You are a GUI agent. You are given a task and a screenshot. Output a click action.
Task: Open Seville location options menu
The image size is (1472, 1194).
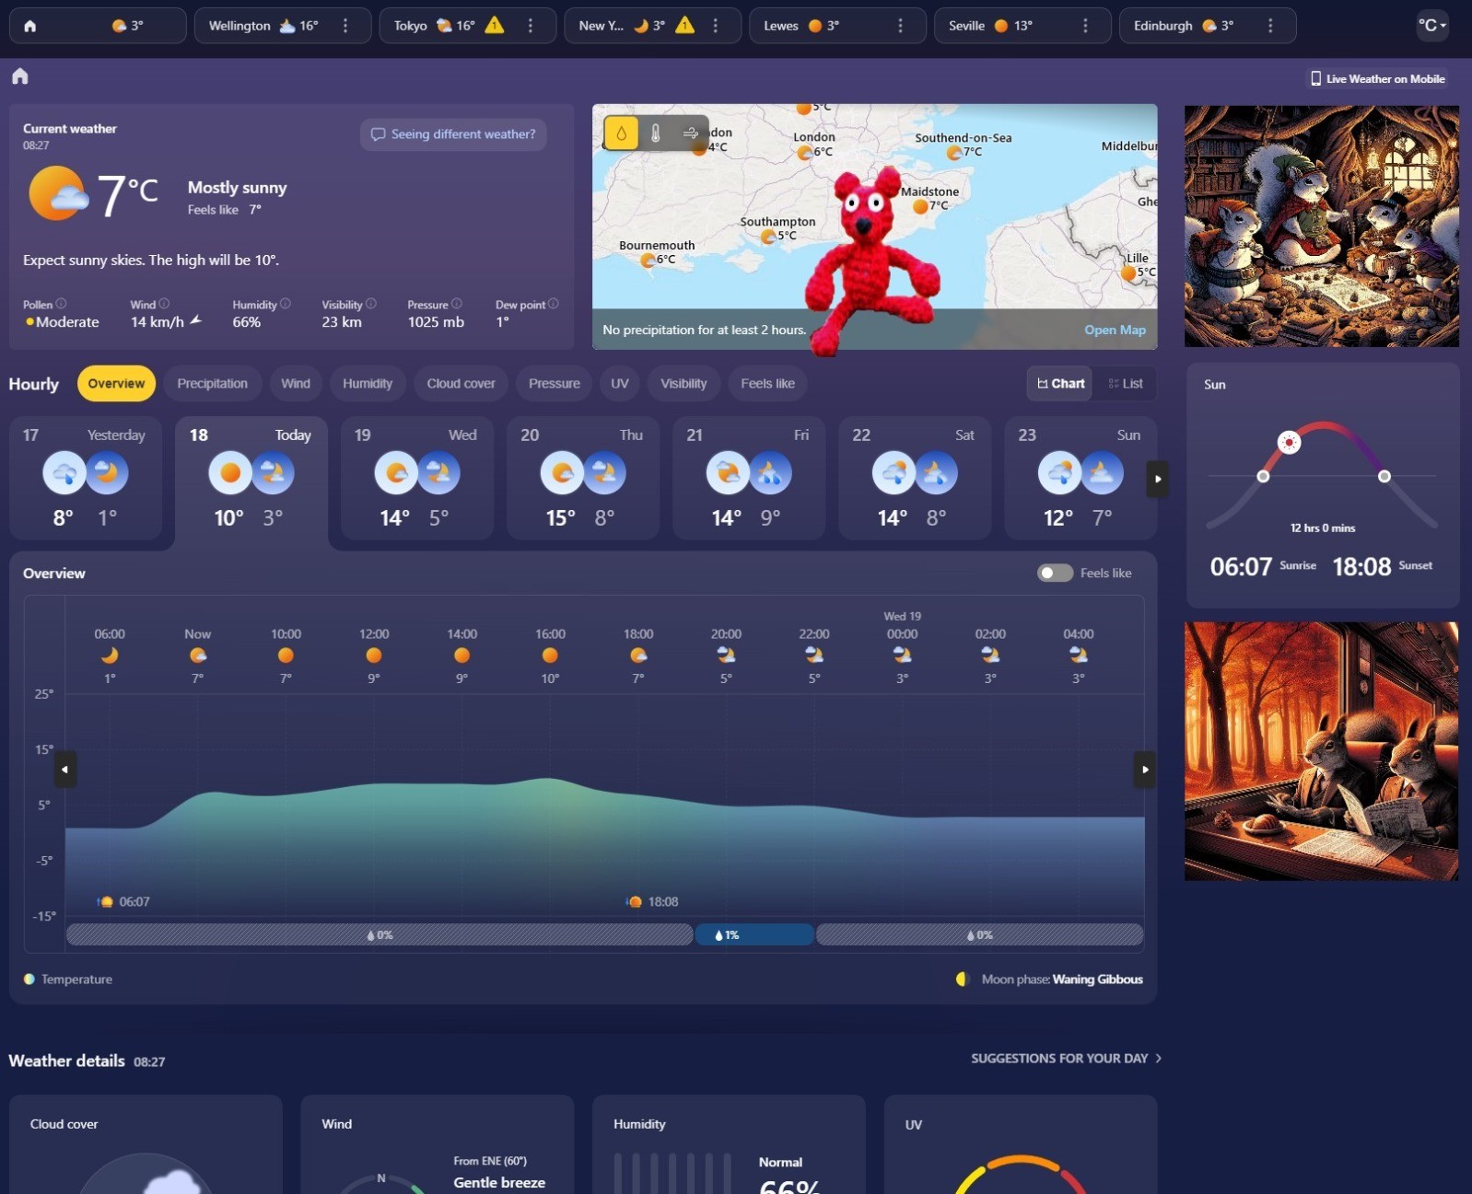tap(1086, 26)
